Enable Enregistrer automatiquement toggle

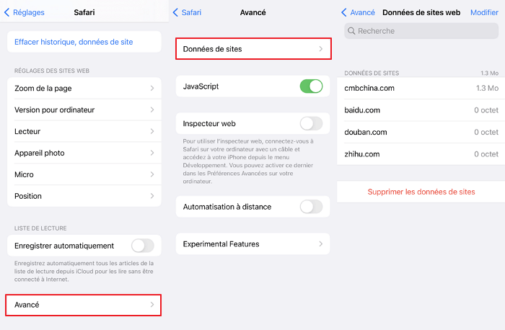[143, 246]
